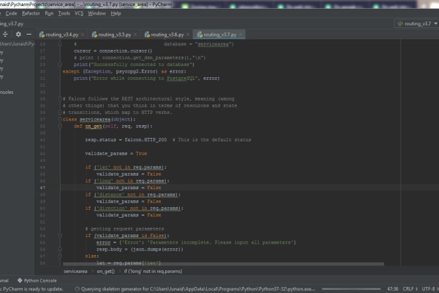This screenshot has width=439, height=293.
Task: Click the resp.status = falcon.HTTP_200 code
Action: [126, 140]
